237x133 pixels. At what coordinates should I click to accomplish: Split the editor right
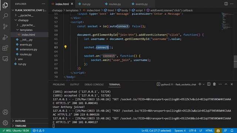click(x=226, y=4)
